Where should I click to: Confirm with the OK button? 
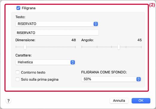coord(141,101)
